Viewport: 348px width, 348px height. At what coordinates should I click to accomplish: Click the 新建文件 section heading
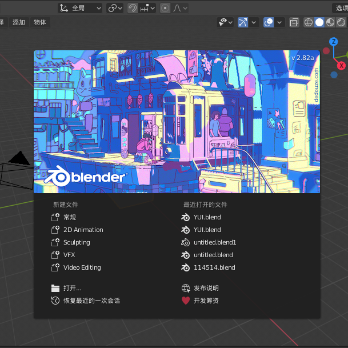click(x=66, y=205)
